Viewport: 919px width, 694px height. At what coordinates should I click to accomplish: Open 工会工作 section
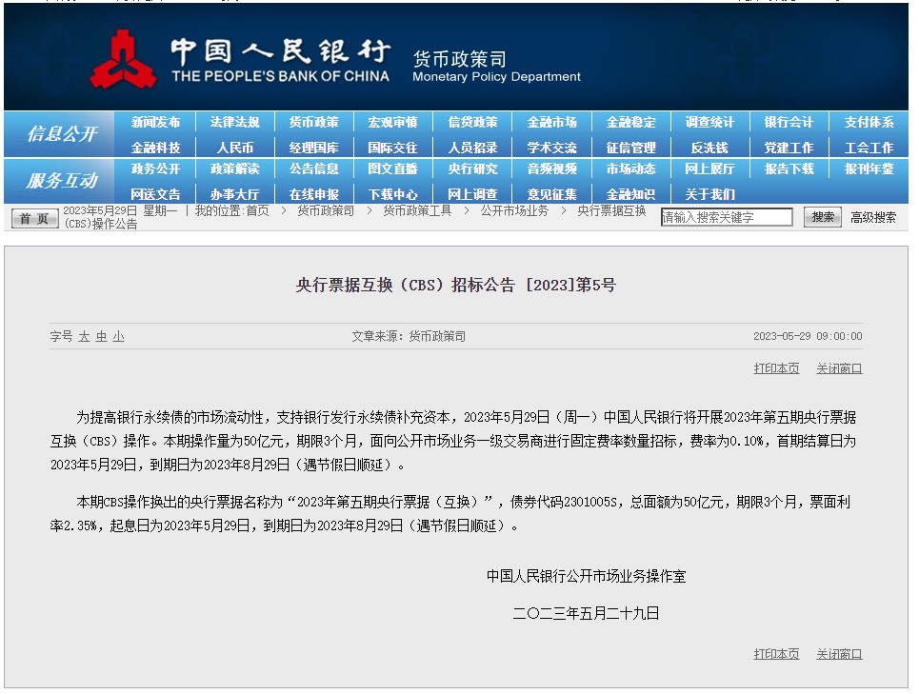tap(869, 148)
